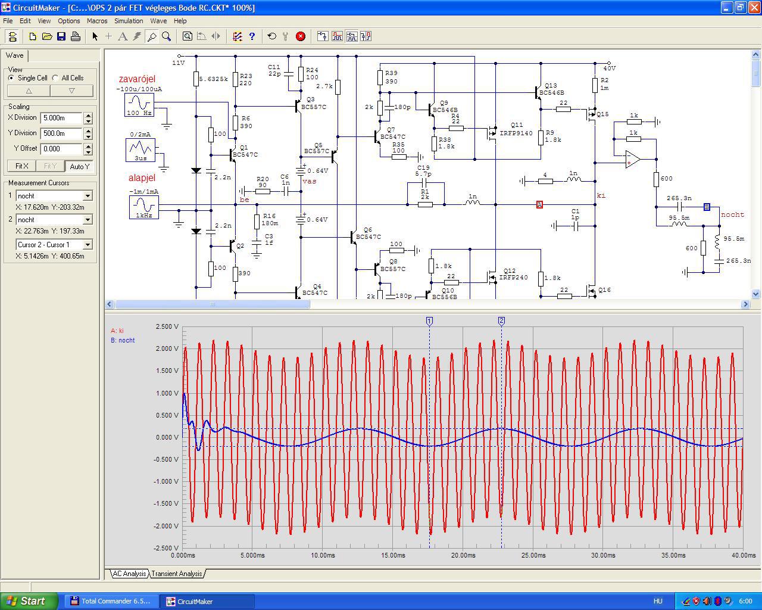Click the schematic horizontal scrollbar right arrow
762x610 pixels.
point(745,304)
